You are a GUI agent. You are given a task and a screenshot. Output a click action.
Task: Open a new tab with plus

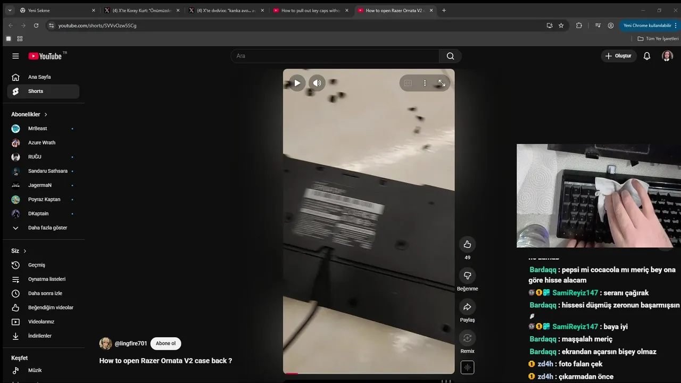[x=444, y=10]
